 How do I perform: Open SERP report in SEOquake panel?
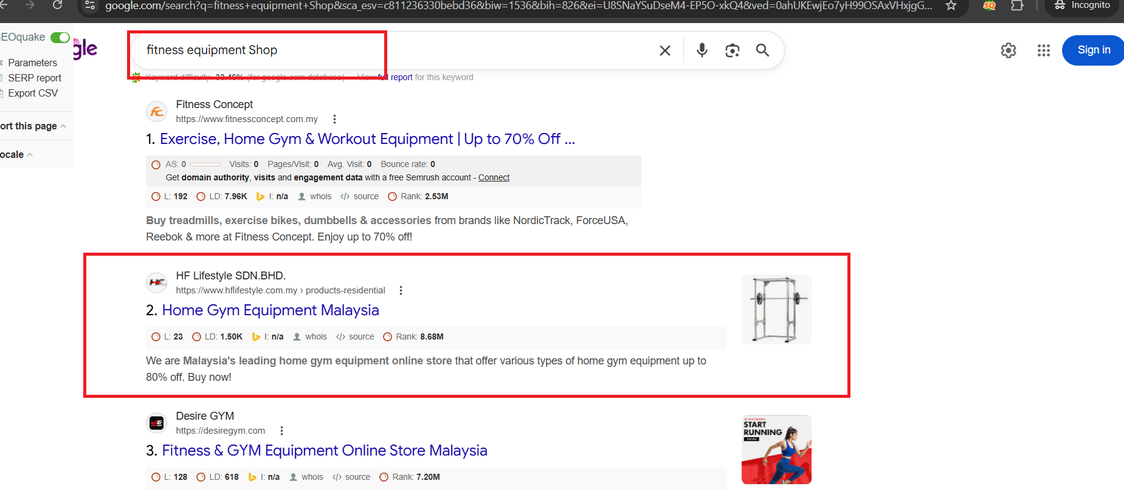click(x=35, y=78)
